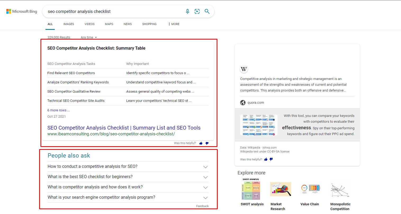Click the Wikipedia W icon
This screenshot has width=401, height=214.
point(244,69)
